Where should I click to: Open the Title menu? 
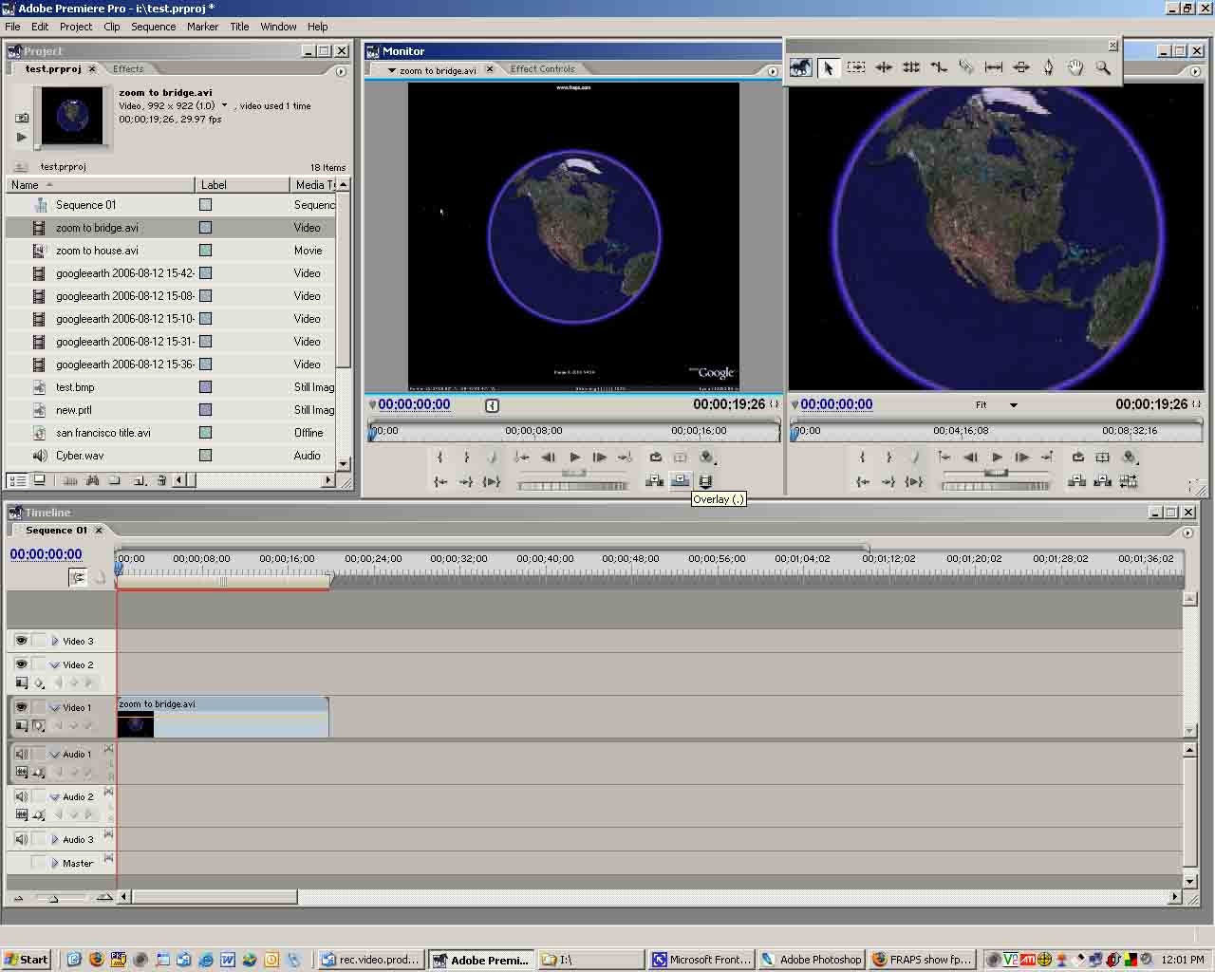(239, 27)
